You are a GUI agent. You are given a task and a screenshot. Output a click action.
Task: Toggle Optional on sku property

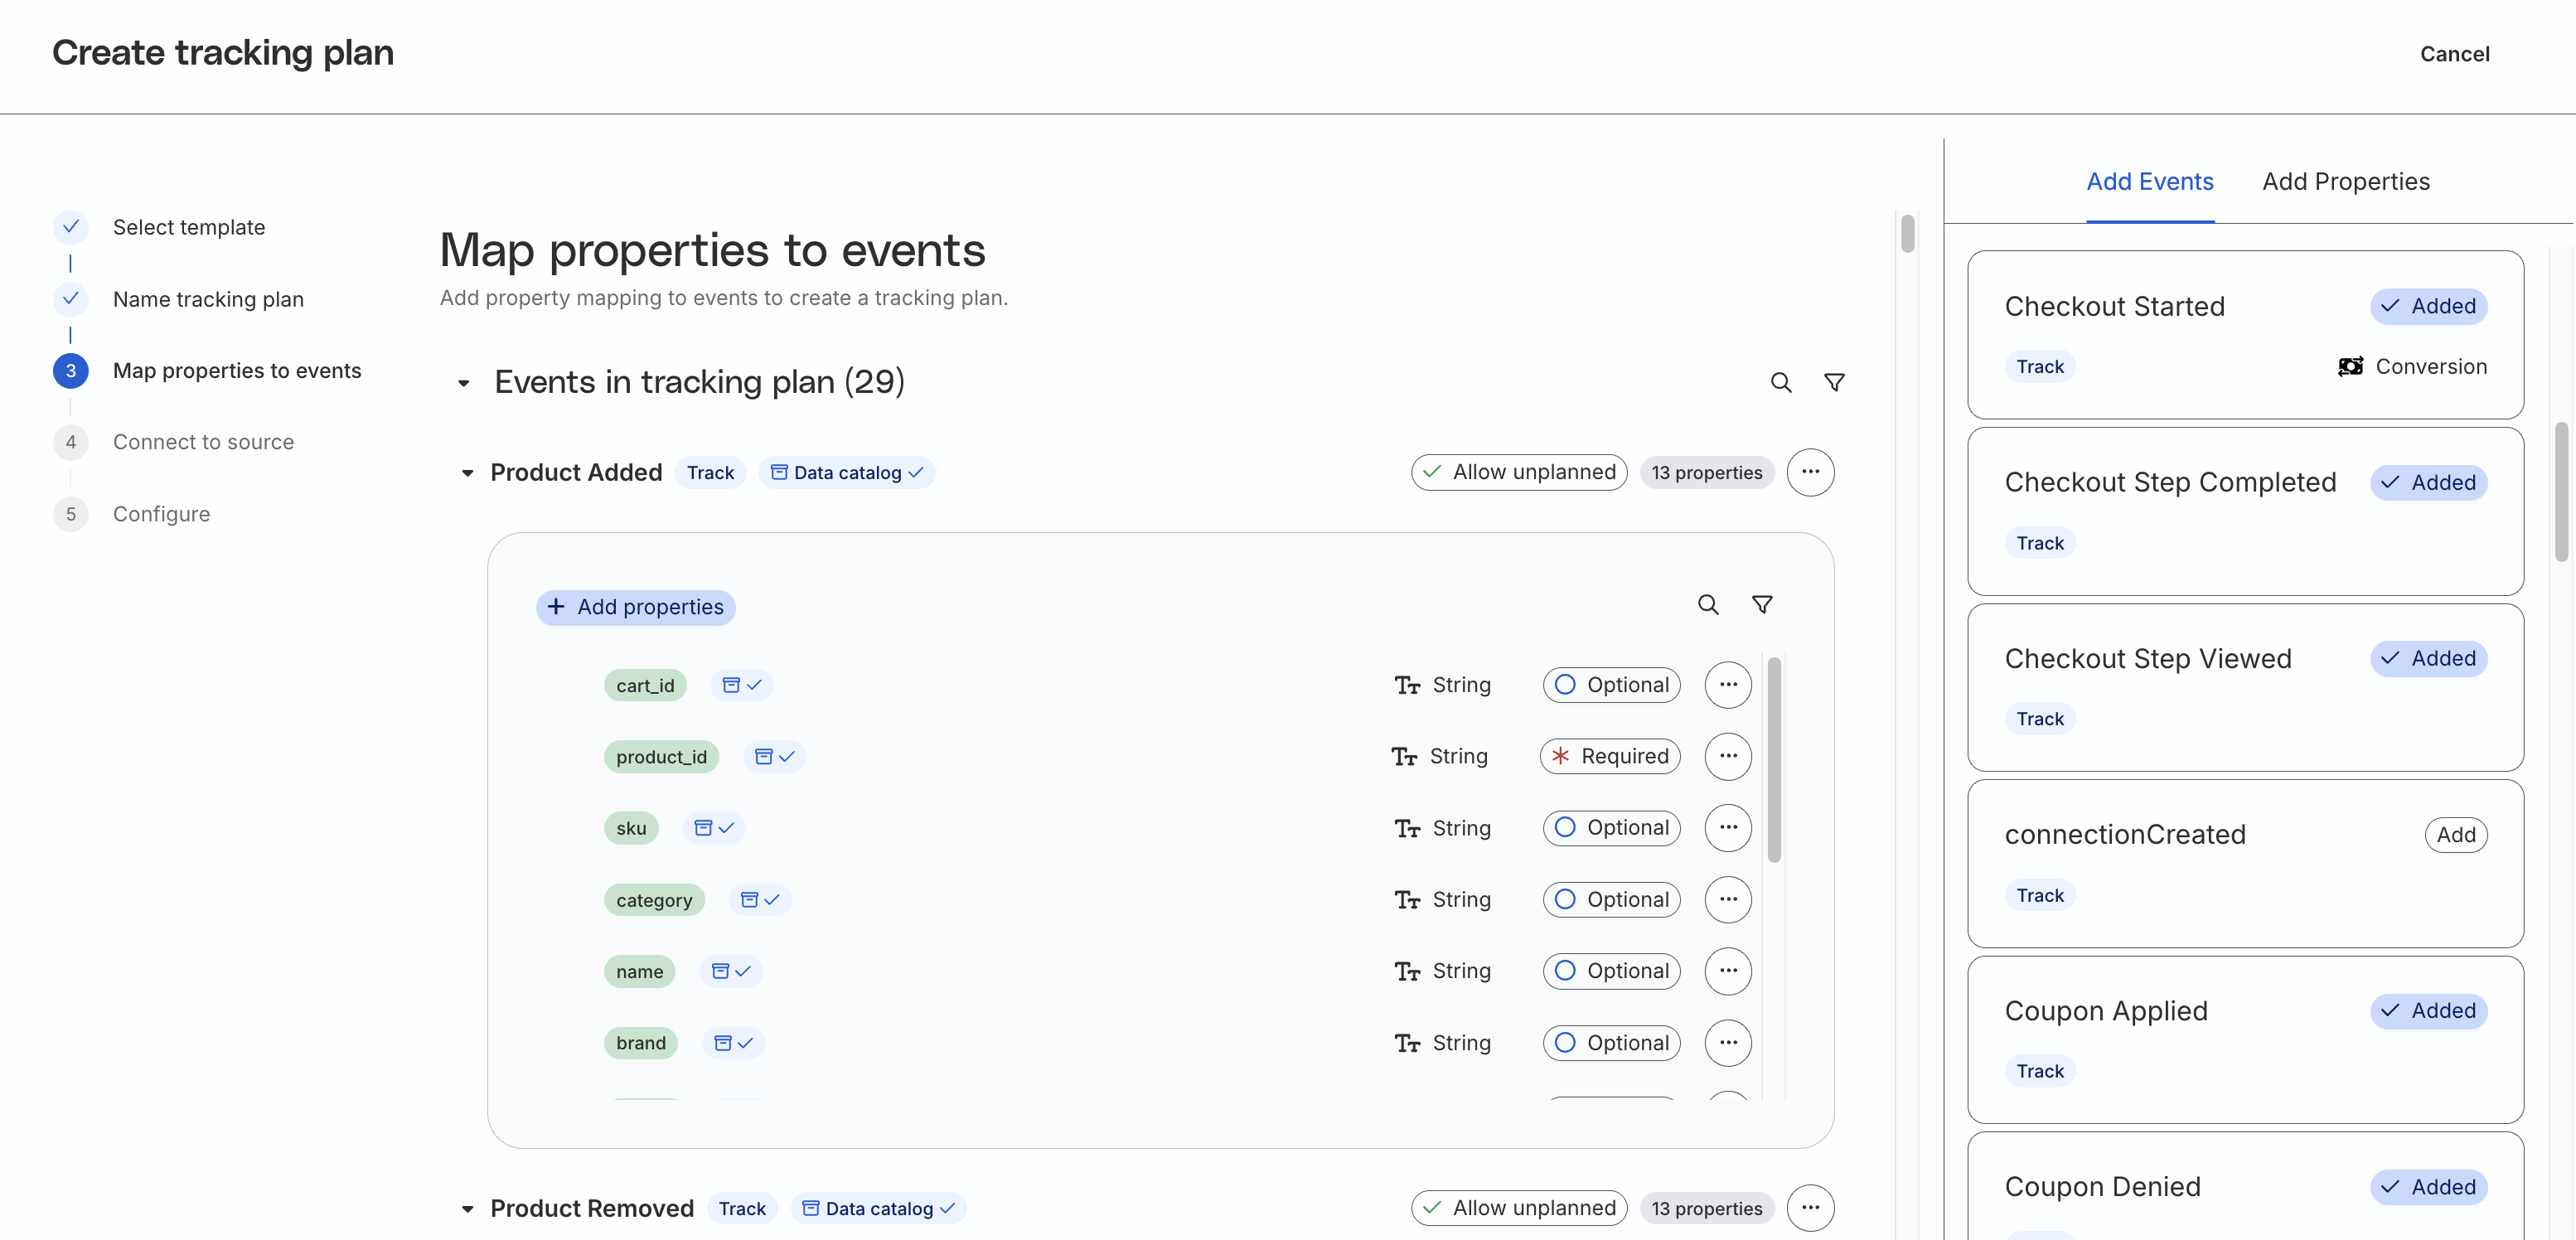[x=1611, y=828]
